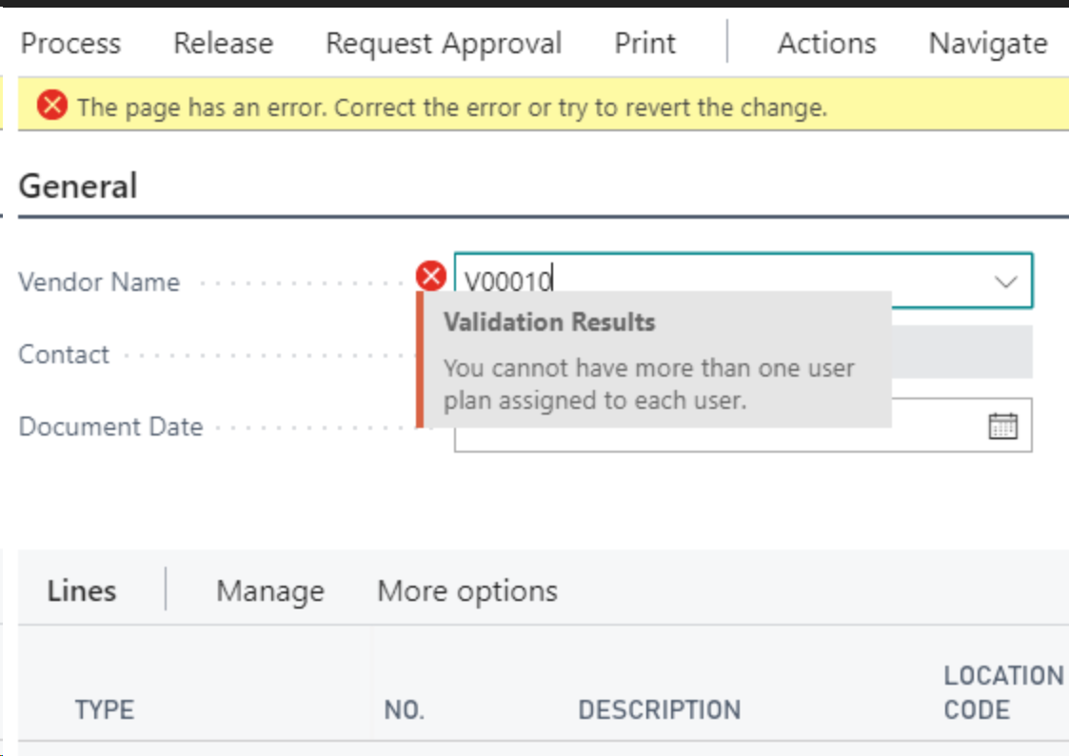1069x756 pixels.
Task: Click the Print action
Action: (x=644, y=43)
